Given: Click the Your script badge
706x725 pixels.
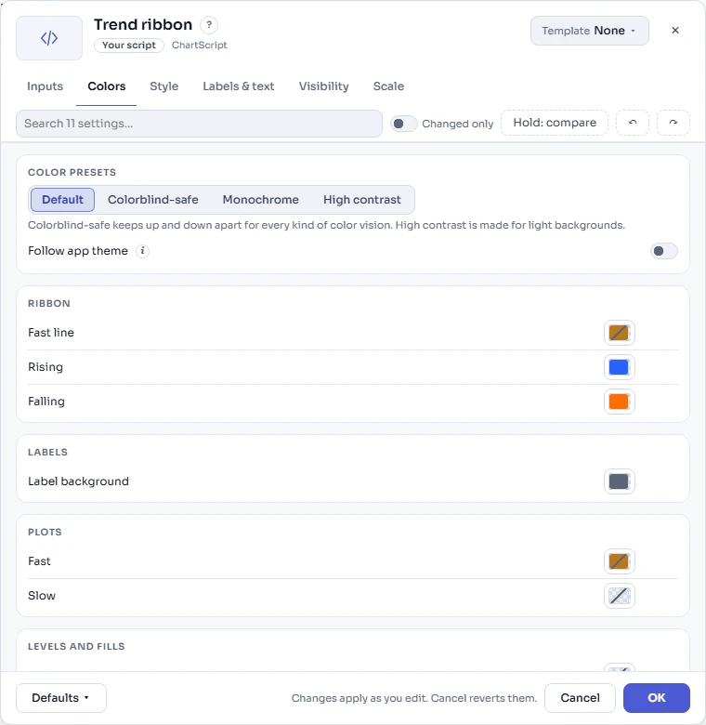Looking at the screenshot, I should pyautogui.click(x=129, y=46).
